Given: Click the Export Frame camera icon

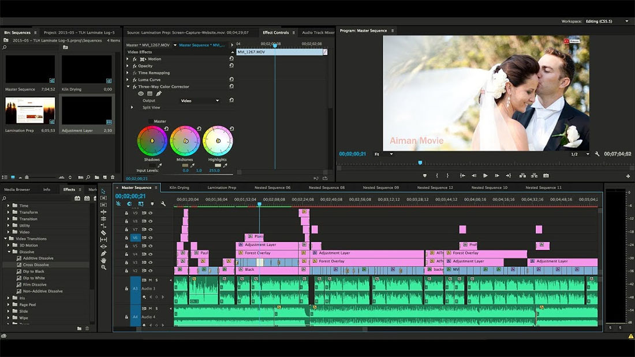Looking at the screenshot, I should coord(546,175).
